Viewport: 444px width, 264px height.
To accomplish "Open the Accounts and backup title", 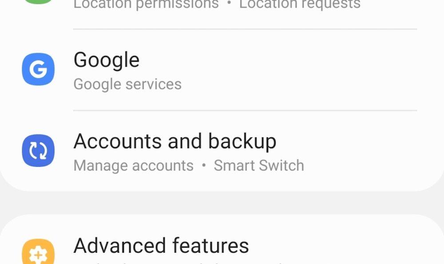I will point(175,141).
